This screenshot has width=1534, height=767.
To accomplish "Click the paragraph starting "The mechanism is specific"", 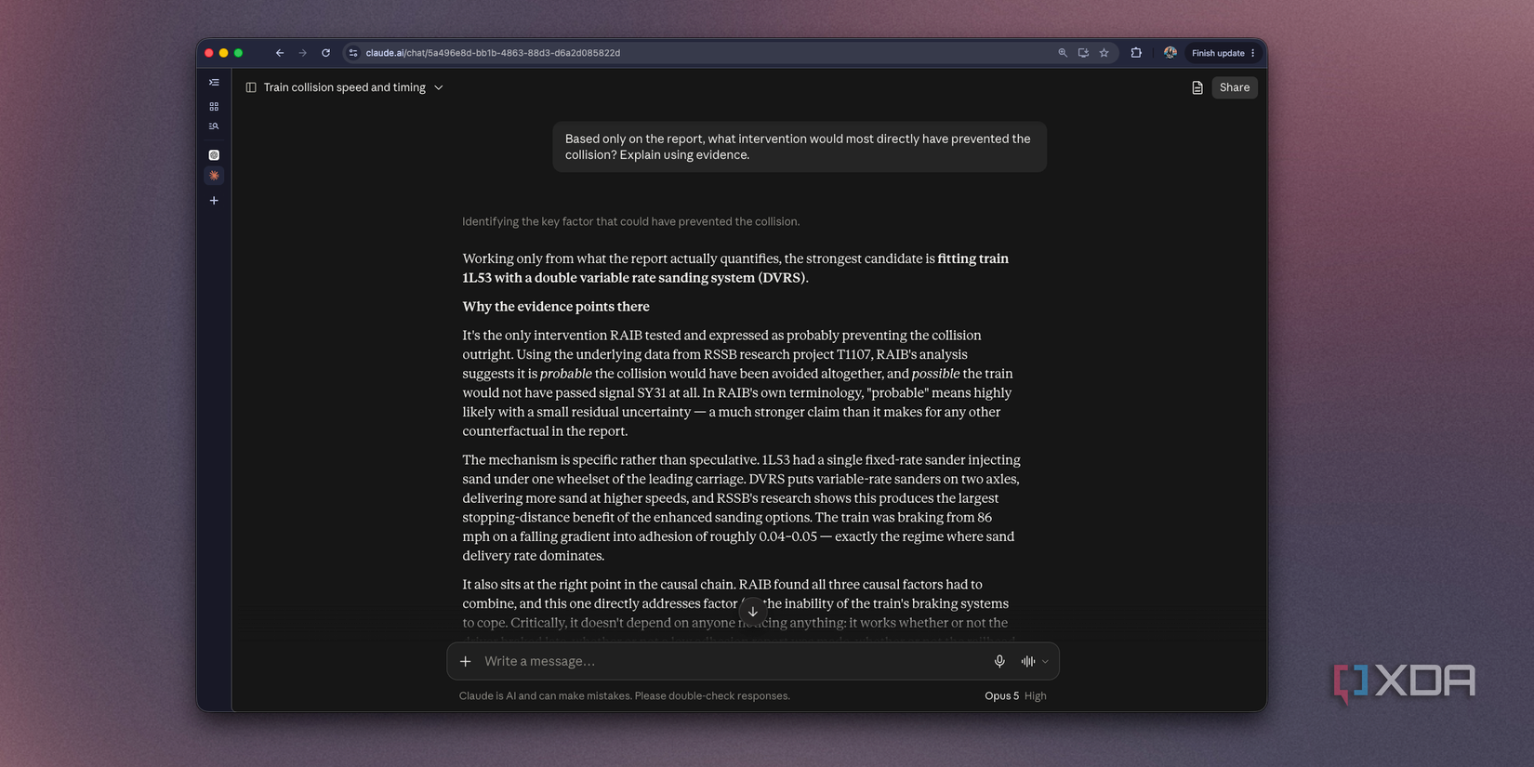I will 741,508.
